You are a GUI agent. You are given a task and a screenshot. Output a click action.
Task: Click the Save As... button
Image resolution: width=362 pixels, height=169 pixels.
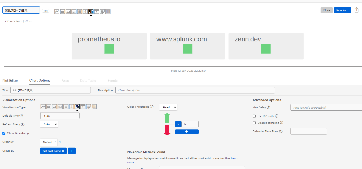pos(343,10)
